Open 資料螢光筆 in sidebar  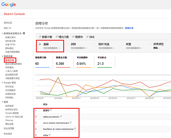coord(11,41)
